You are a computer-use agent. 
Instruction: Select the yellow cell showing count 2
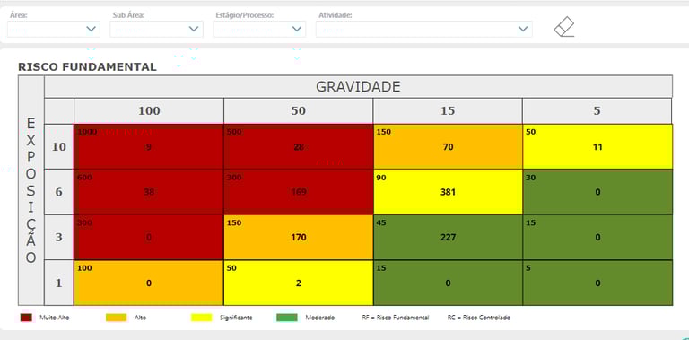click(x=299, y=283)
